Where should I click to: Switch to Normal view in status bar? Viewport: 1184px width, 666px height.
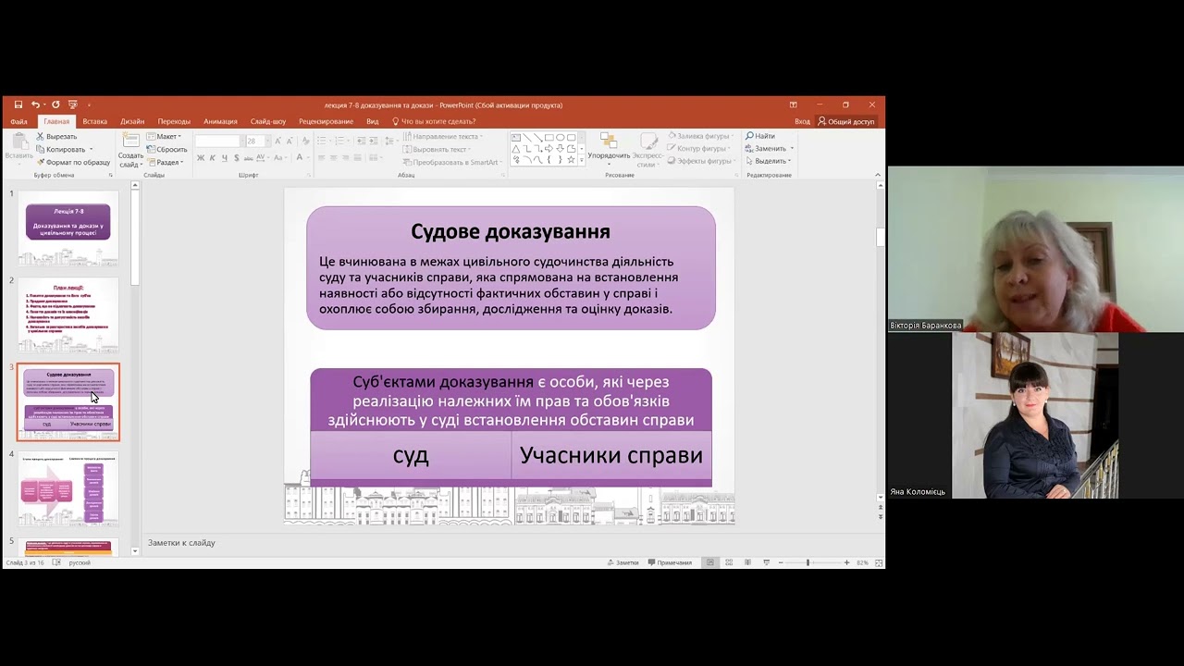pos(710,562)
